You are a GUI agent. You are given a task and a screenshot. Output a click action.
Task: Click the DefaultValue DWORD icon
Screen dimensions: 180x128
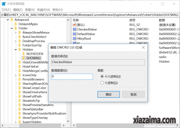click(x=74, y=34)
